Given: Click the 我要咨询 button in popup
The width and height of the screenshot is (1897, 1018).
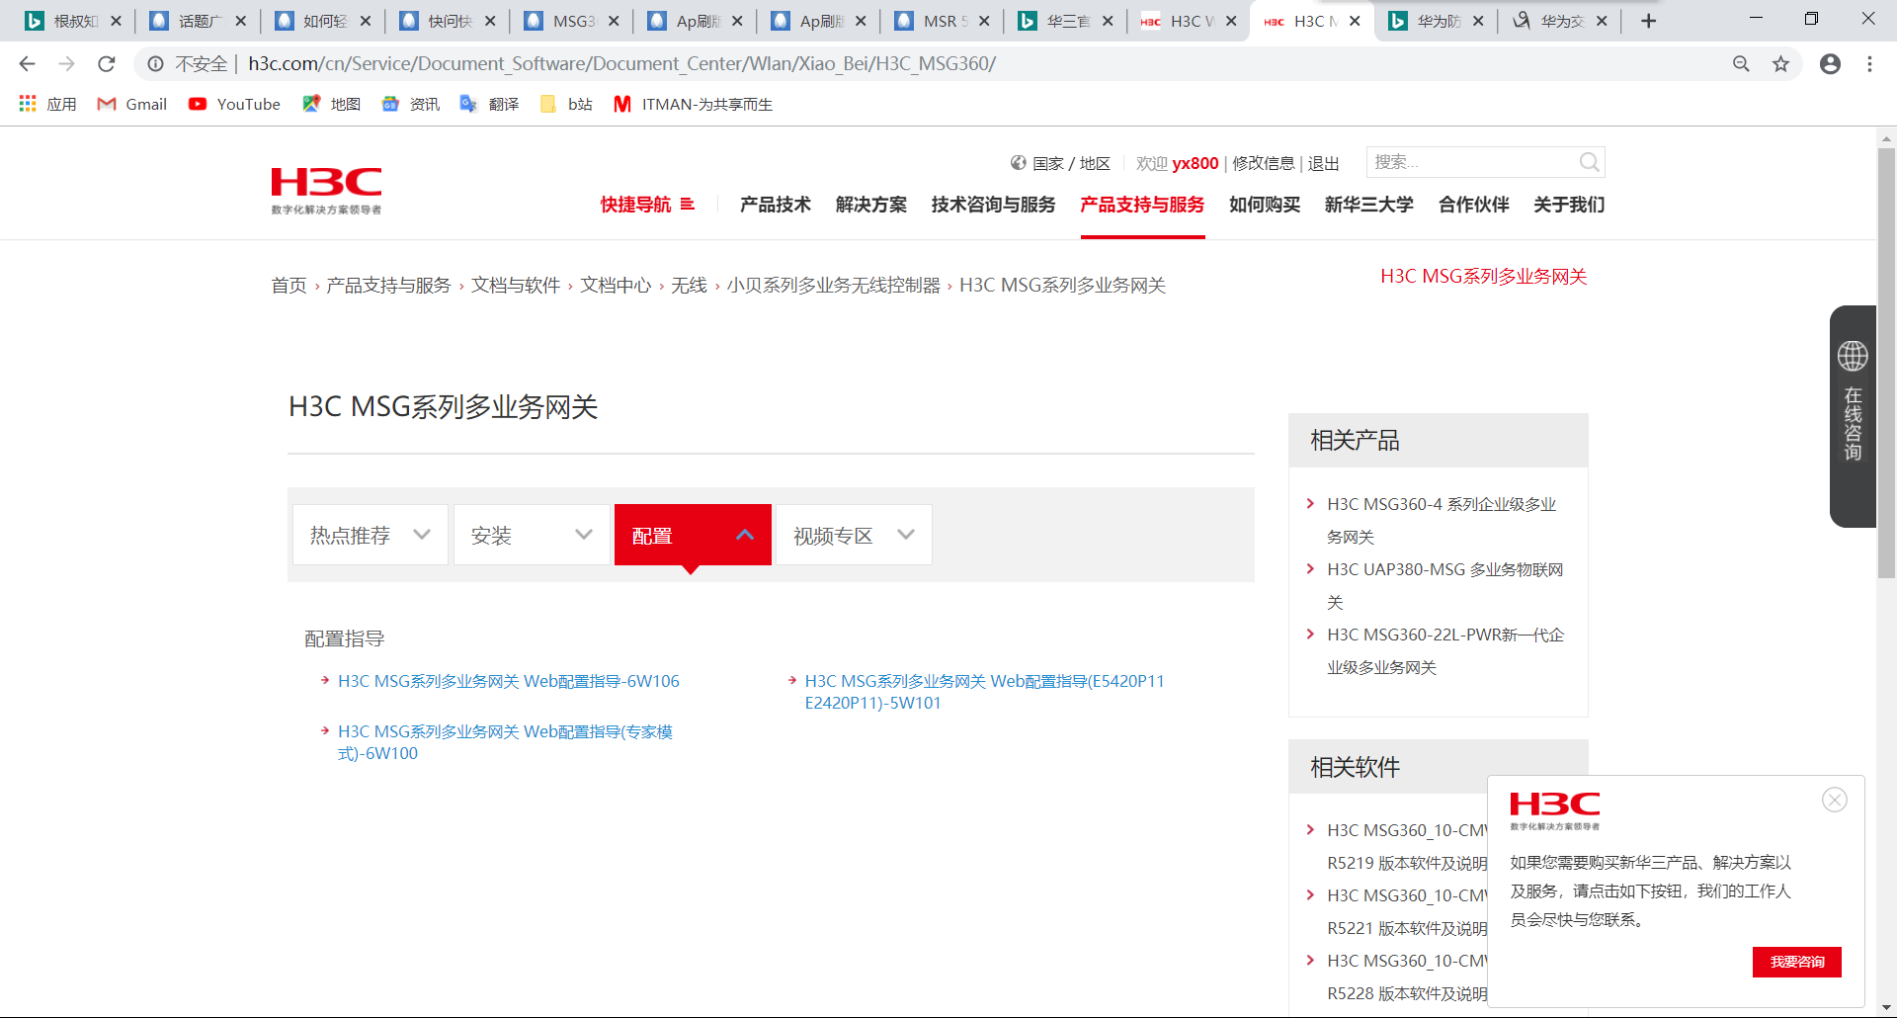Looking at the screenshot, I should tap(1796, 962).
